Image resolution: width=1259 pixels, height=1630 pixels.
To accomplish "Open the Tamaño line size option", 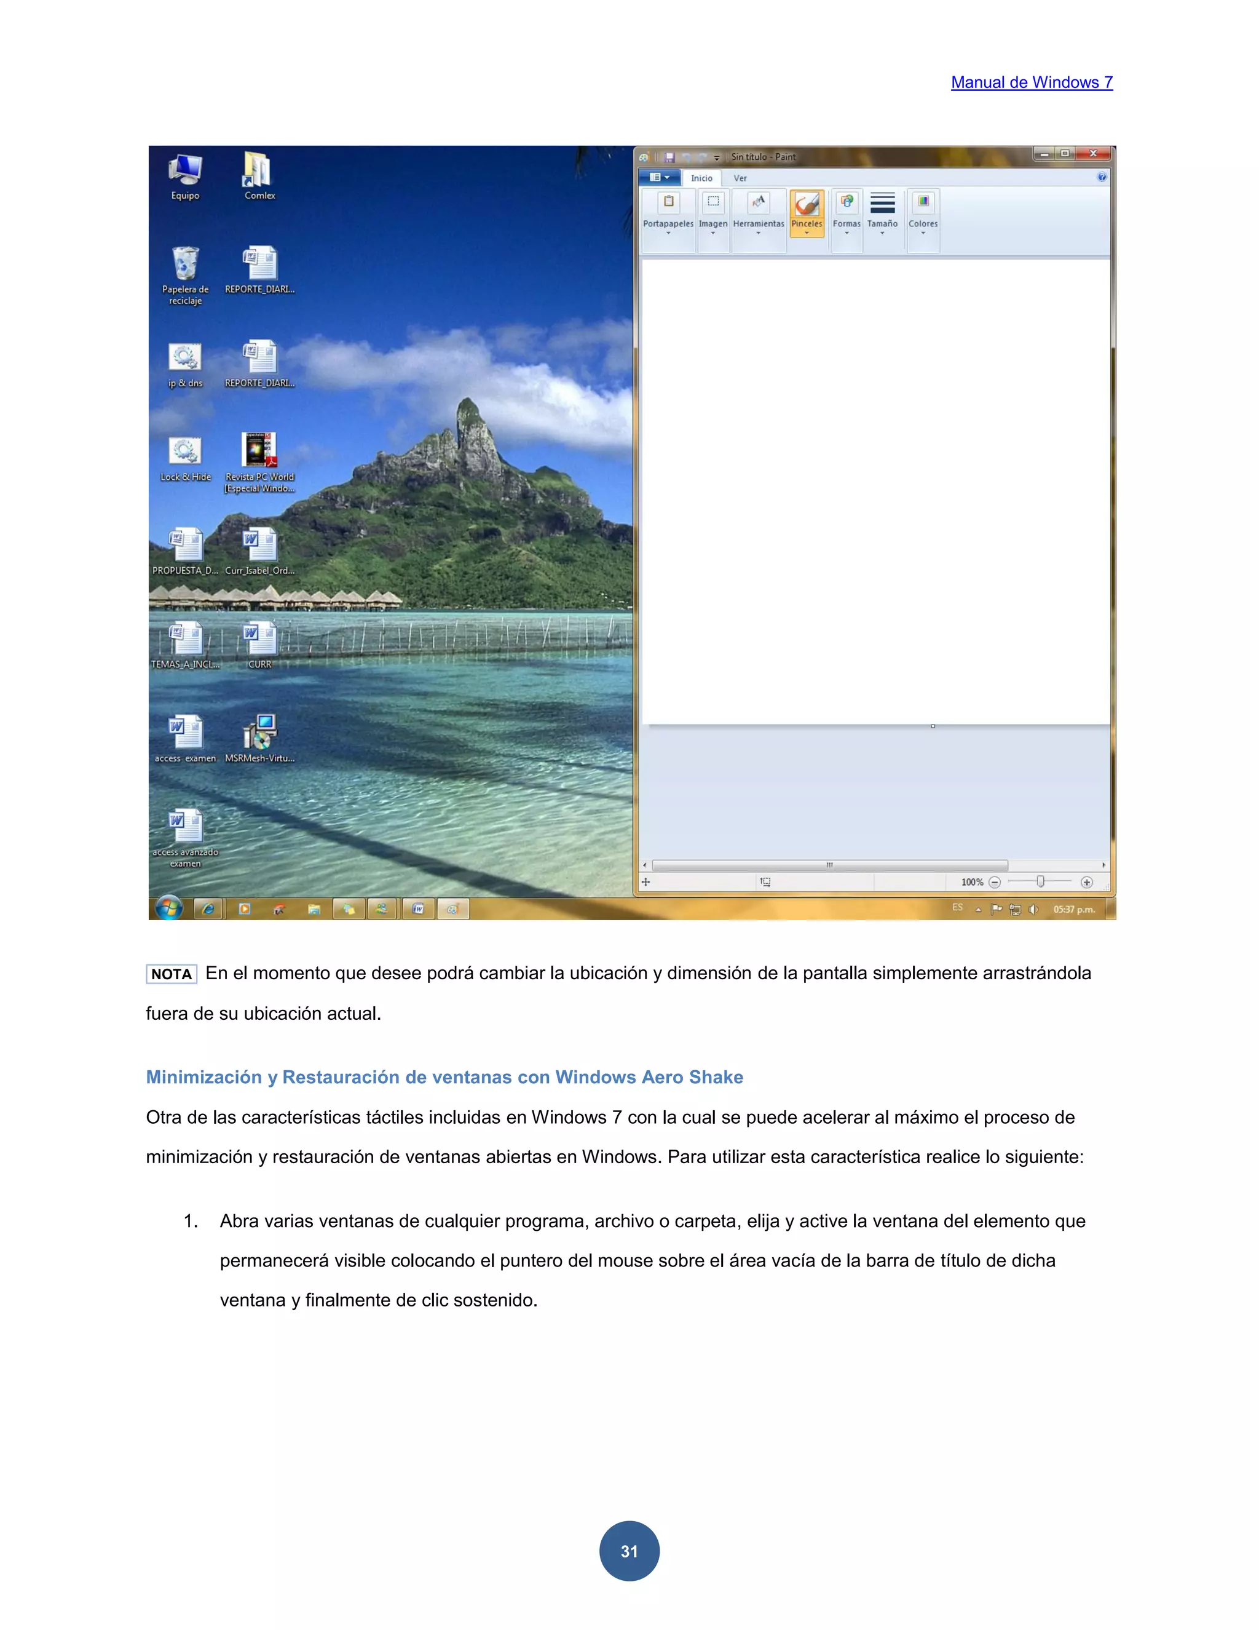I will [882, 213].
